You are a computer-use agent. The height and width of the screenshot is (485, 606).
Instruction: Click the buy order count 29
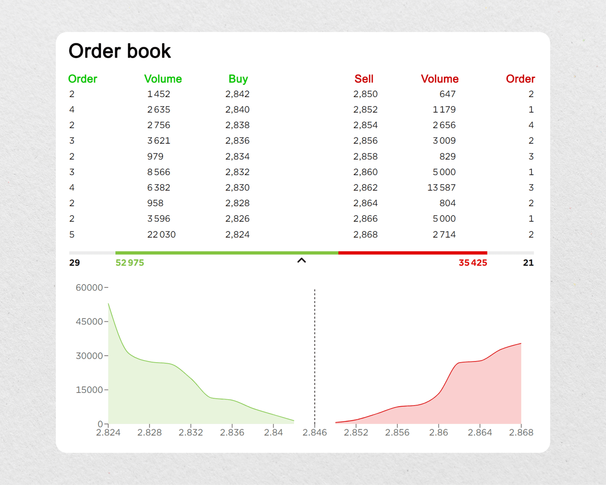74,262
